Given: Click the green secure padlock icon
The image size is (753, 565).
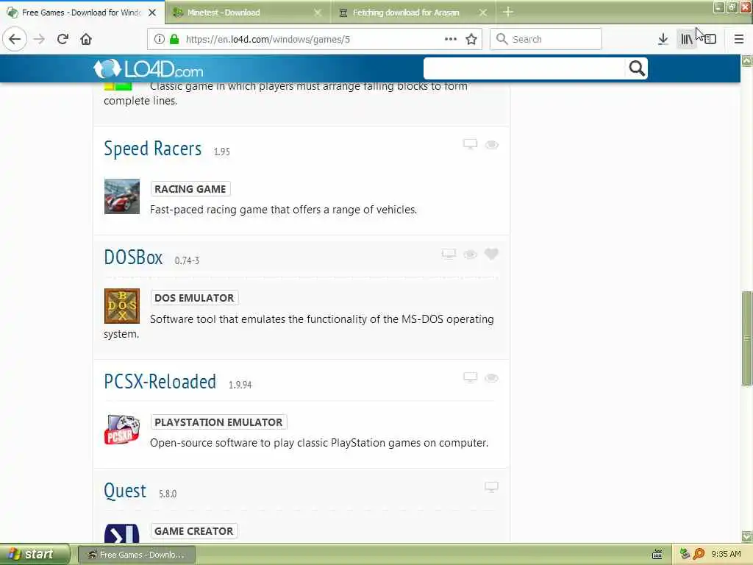Looking at the screenshot, I should 174,39.
